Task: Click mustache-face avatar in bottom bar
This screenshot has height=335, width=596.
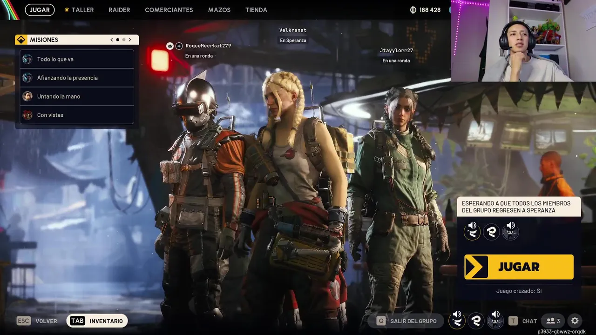Action: coord(495,321)
